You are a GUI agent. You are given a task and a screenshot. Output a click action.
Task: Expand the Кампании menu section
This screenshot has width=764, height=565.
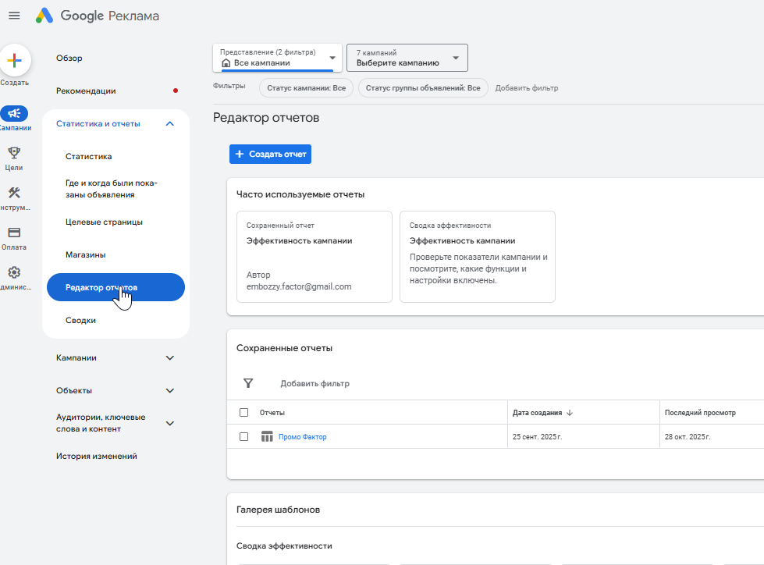tap(170, 357)
